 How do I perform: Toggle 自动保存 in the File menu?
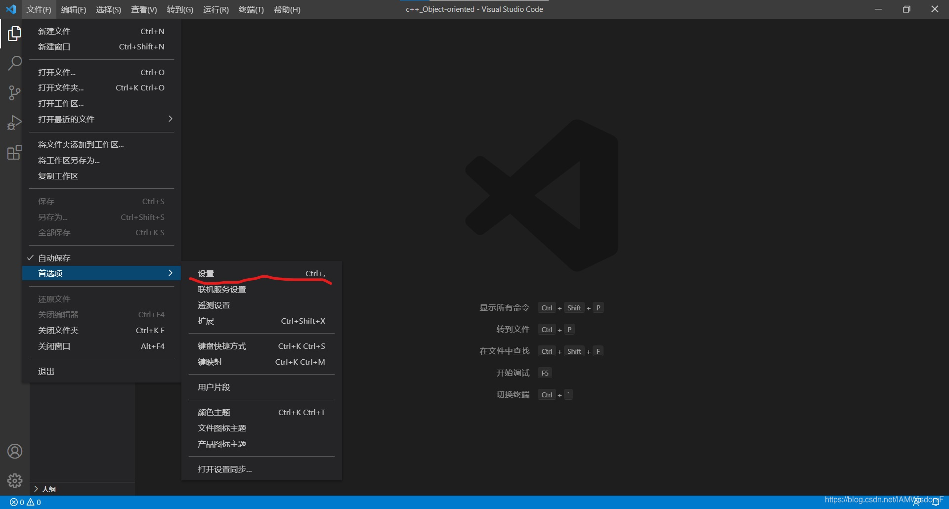click(54, 257)
